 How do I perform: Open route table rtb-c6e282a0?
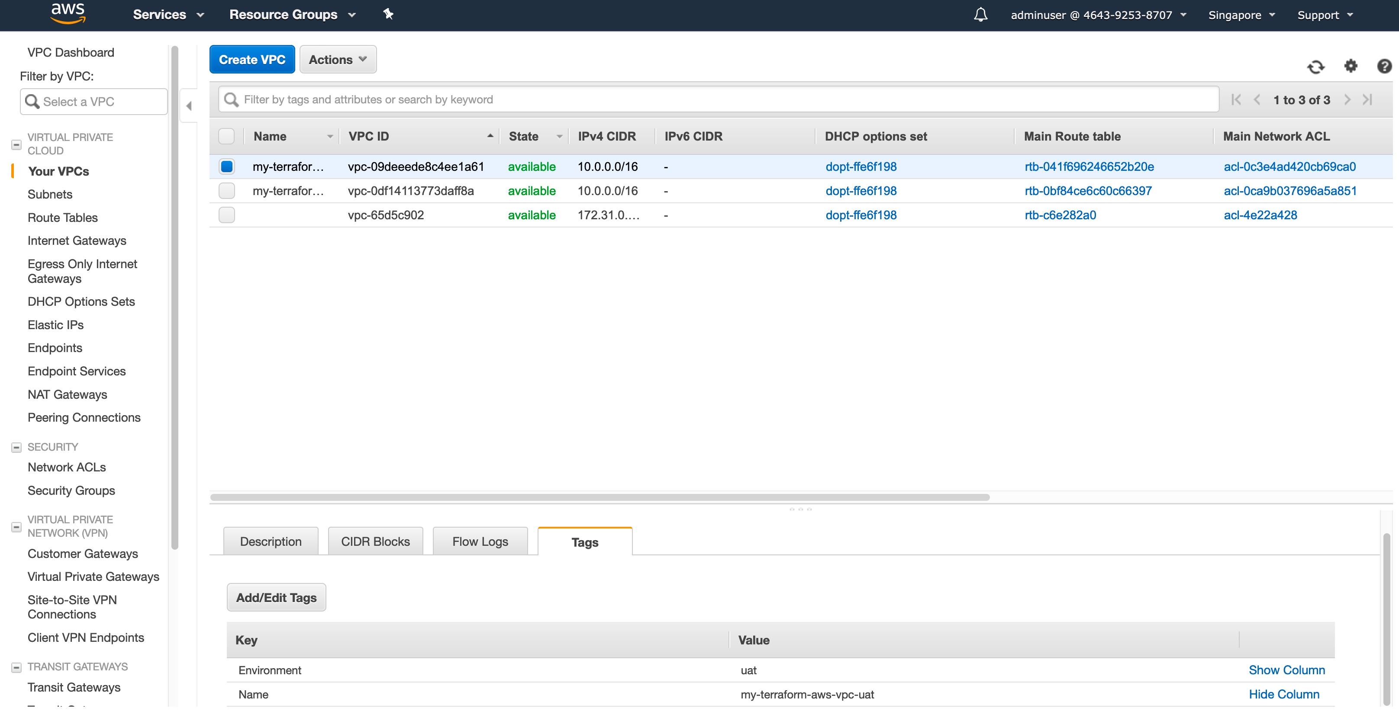[x=1060, y=215]
